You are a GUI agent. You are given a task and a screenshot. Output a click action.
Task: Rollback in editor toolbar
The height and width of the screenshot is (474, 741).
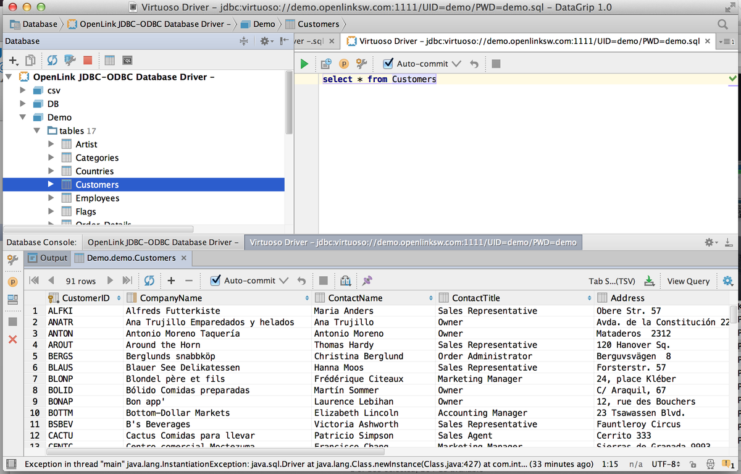pyautogui.click(x=474, y=64)
